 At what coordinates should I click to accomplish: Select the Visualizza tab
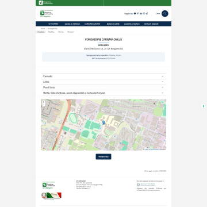coord(41,32)
